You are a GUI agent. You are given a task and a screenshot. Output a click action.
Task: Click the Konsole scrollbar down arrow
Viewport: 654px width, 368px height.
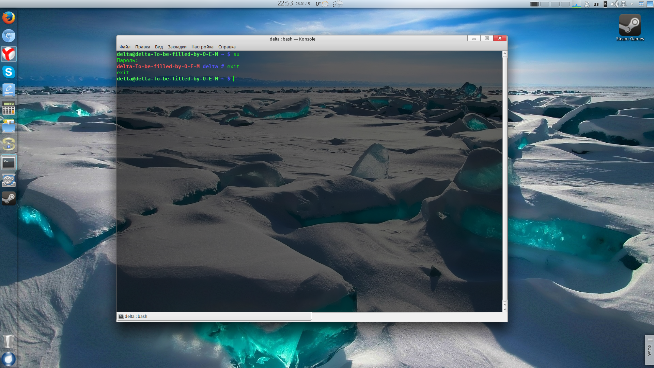click(505, 309)
